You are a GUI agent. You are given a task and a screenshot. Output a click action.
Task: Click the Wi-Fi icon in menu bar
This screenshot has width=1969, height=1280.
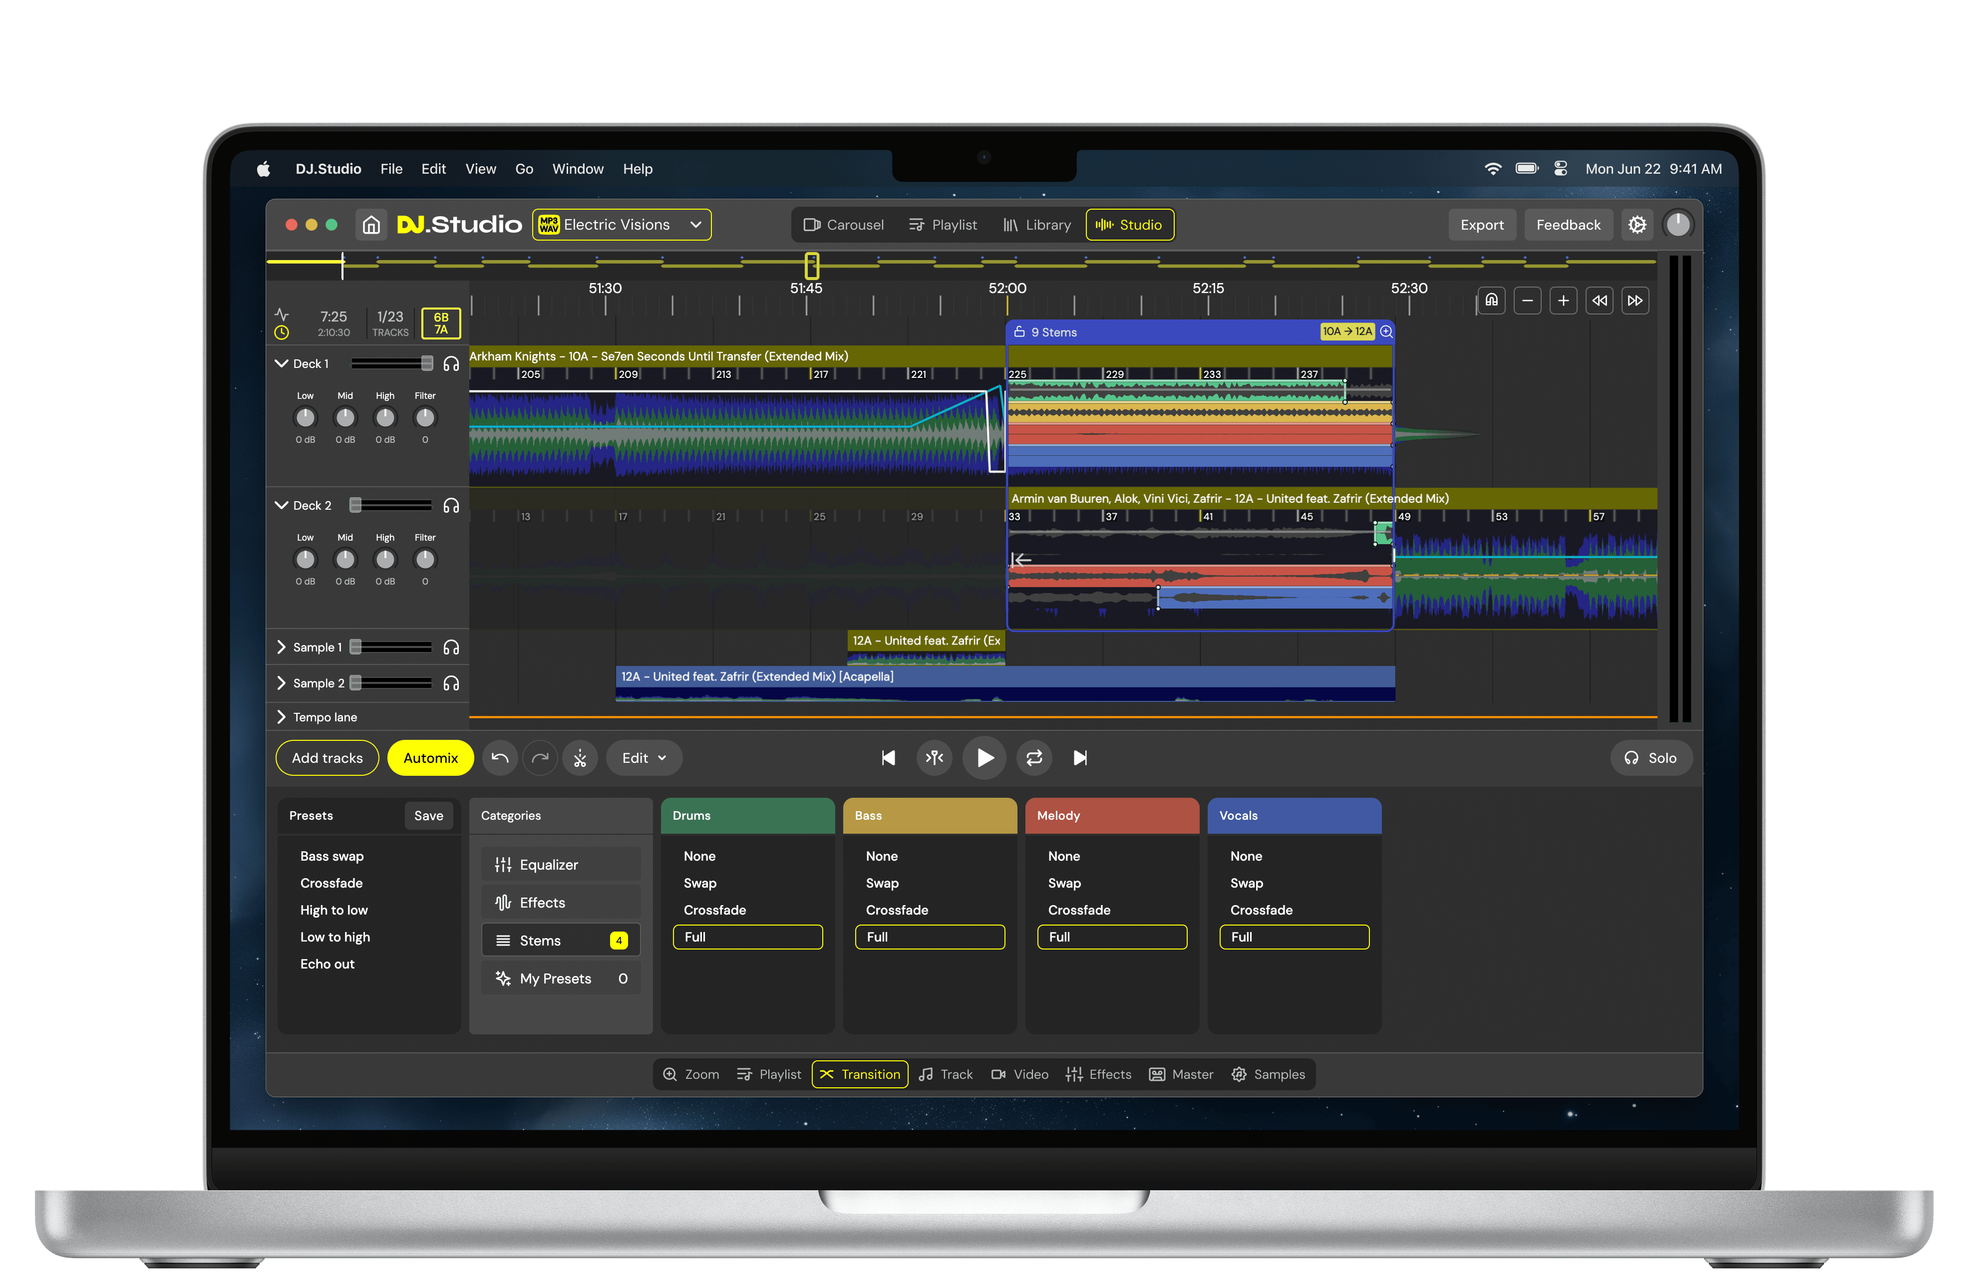[x=1493, y=169]
